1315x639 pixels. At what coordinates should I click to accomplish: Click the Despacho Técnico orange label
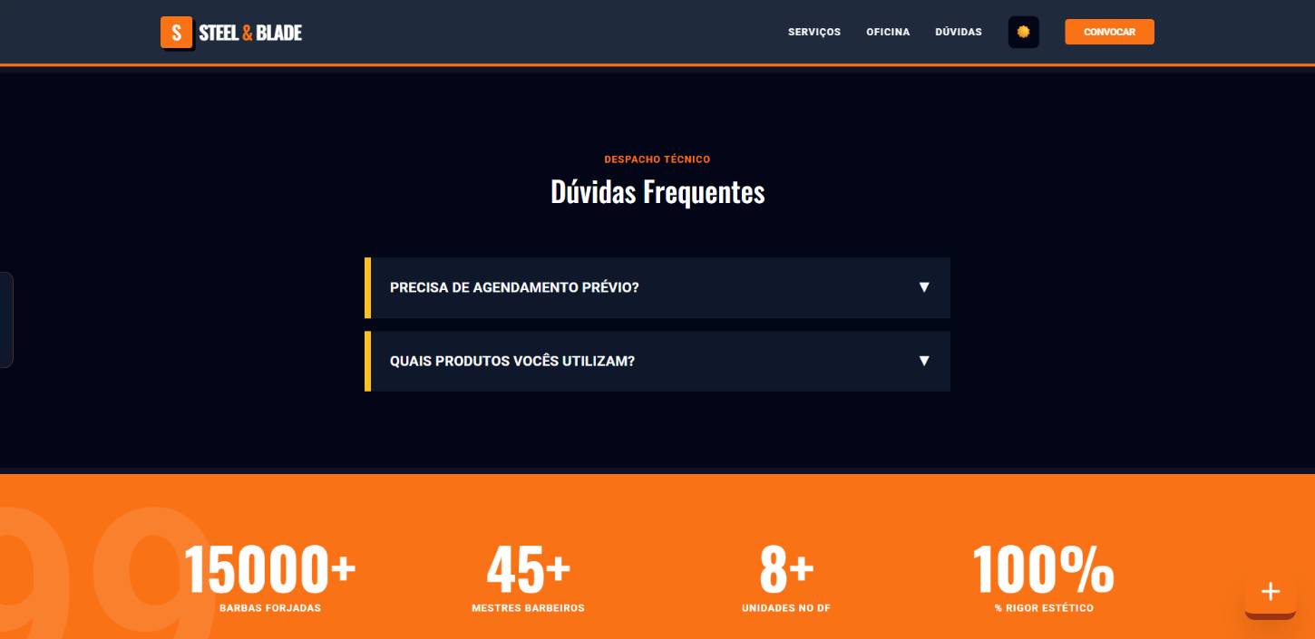657,160
